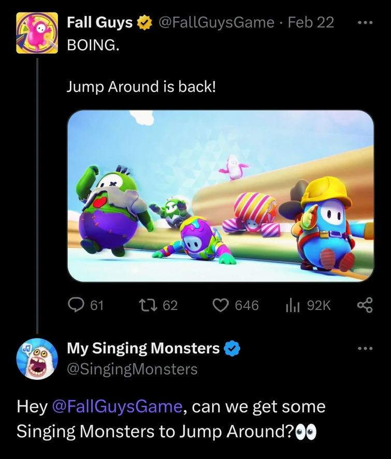
Task: Play the Jump Around video preview
Action: tap(221, 196)
